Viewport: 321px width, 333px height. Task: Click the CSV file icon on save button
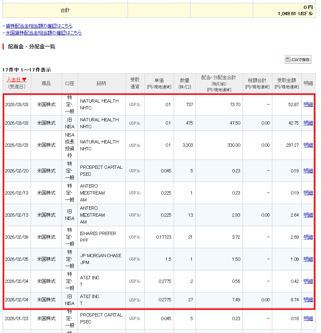(x=288, y=60)
